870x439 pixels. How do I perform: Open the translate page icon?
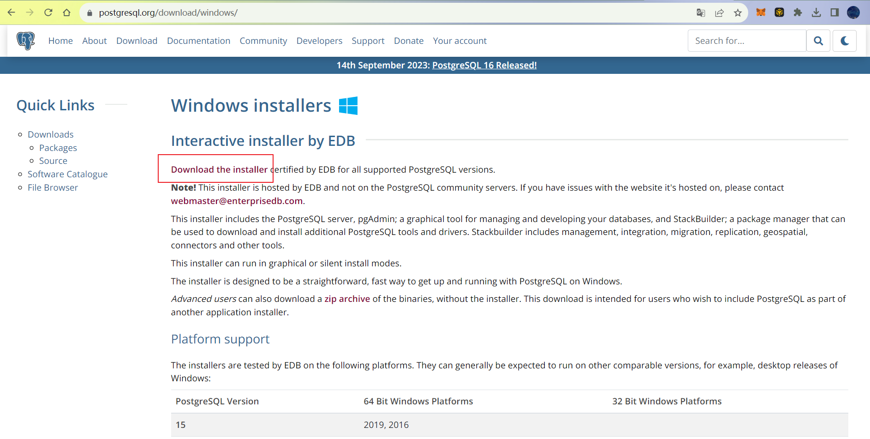[x=701, y=13]
